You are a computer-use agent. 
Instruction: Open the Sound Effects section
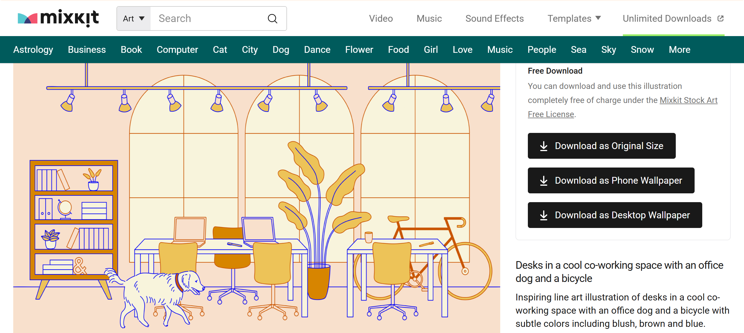494,18
